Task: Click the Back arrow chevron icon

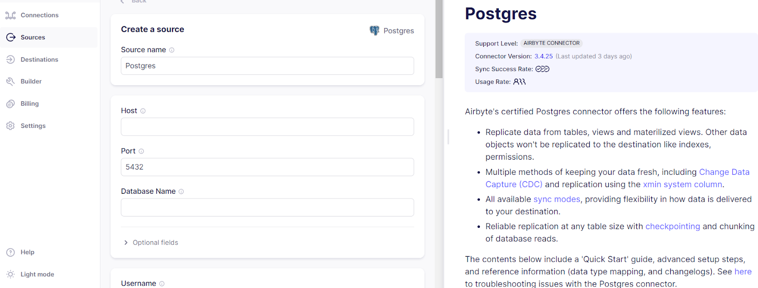Action: [123, 1]
